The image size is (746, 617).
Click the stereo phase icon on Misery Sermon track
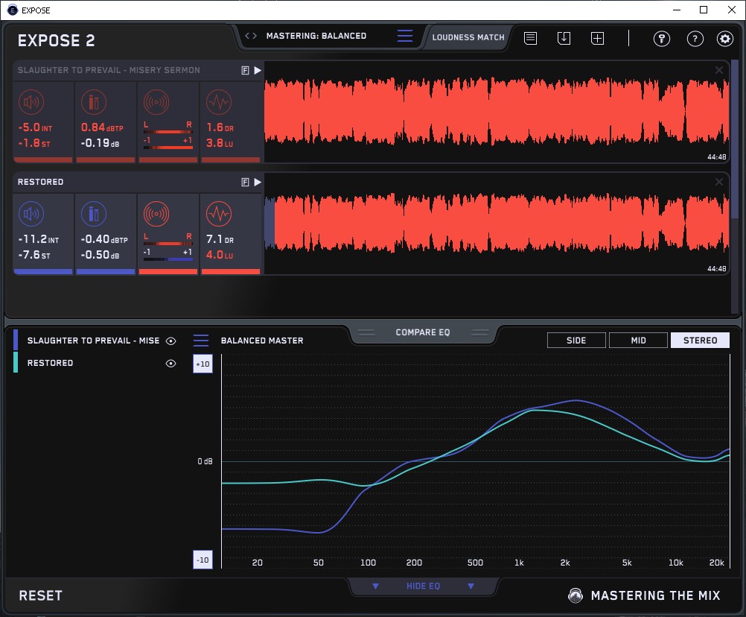pos(156,103)
